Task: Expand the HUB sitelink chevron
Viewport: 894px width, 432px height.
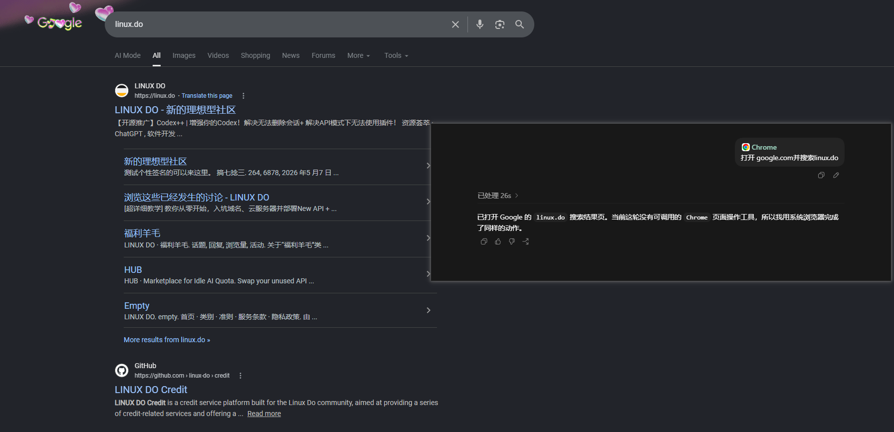Action: [x=428, y=274]
